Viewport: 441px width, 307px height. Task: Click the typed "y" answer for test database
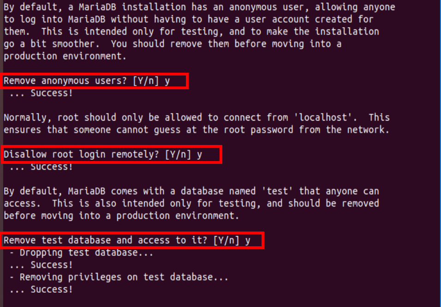point(248,240)
